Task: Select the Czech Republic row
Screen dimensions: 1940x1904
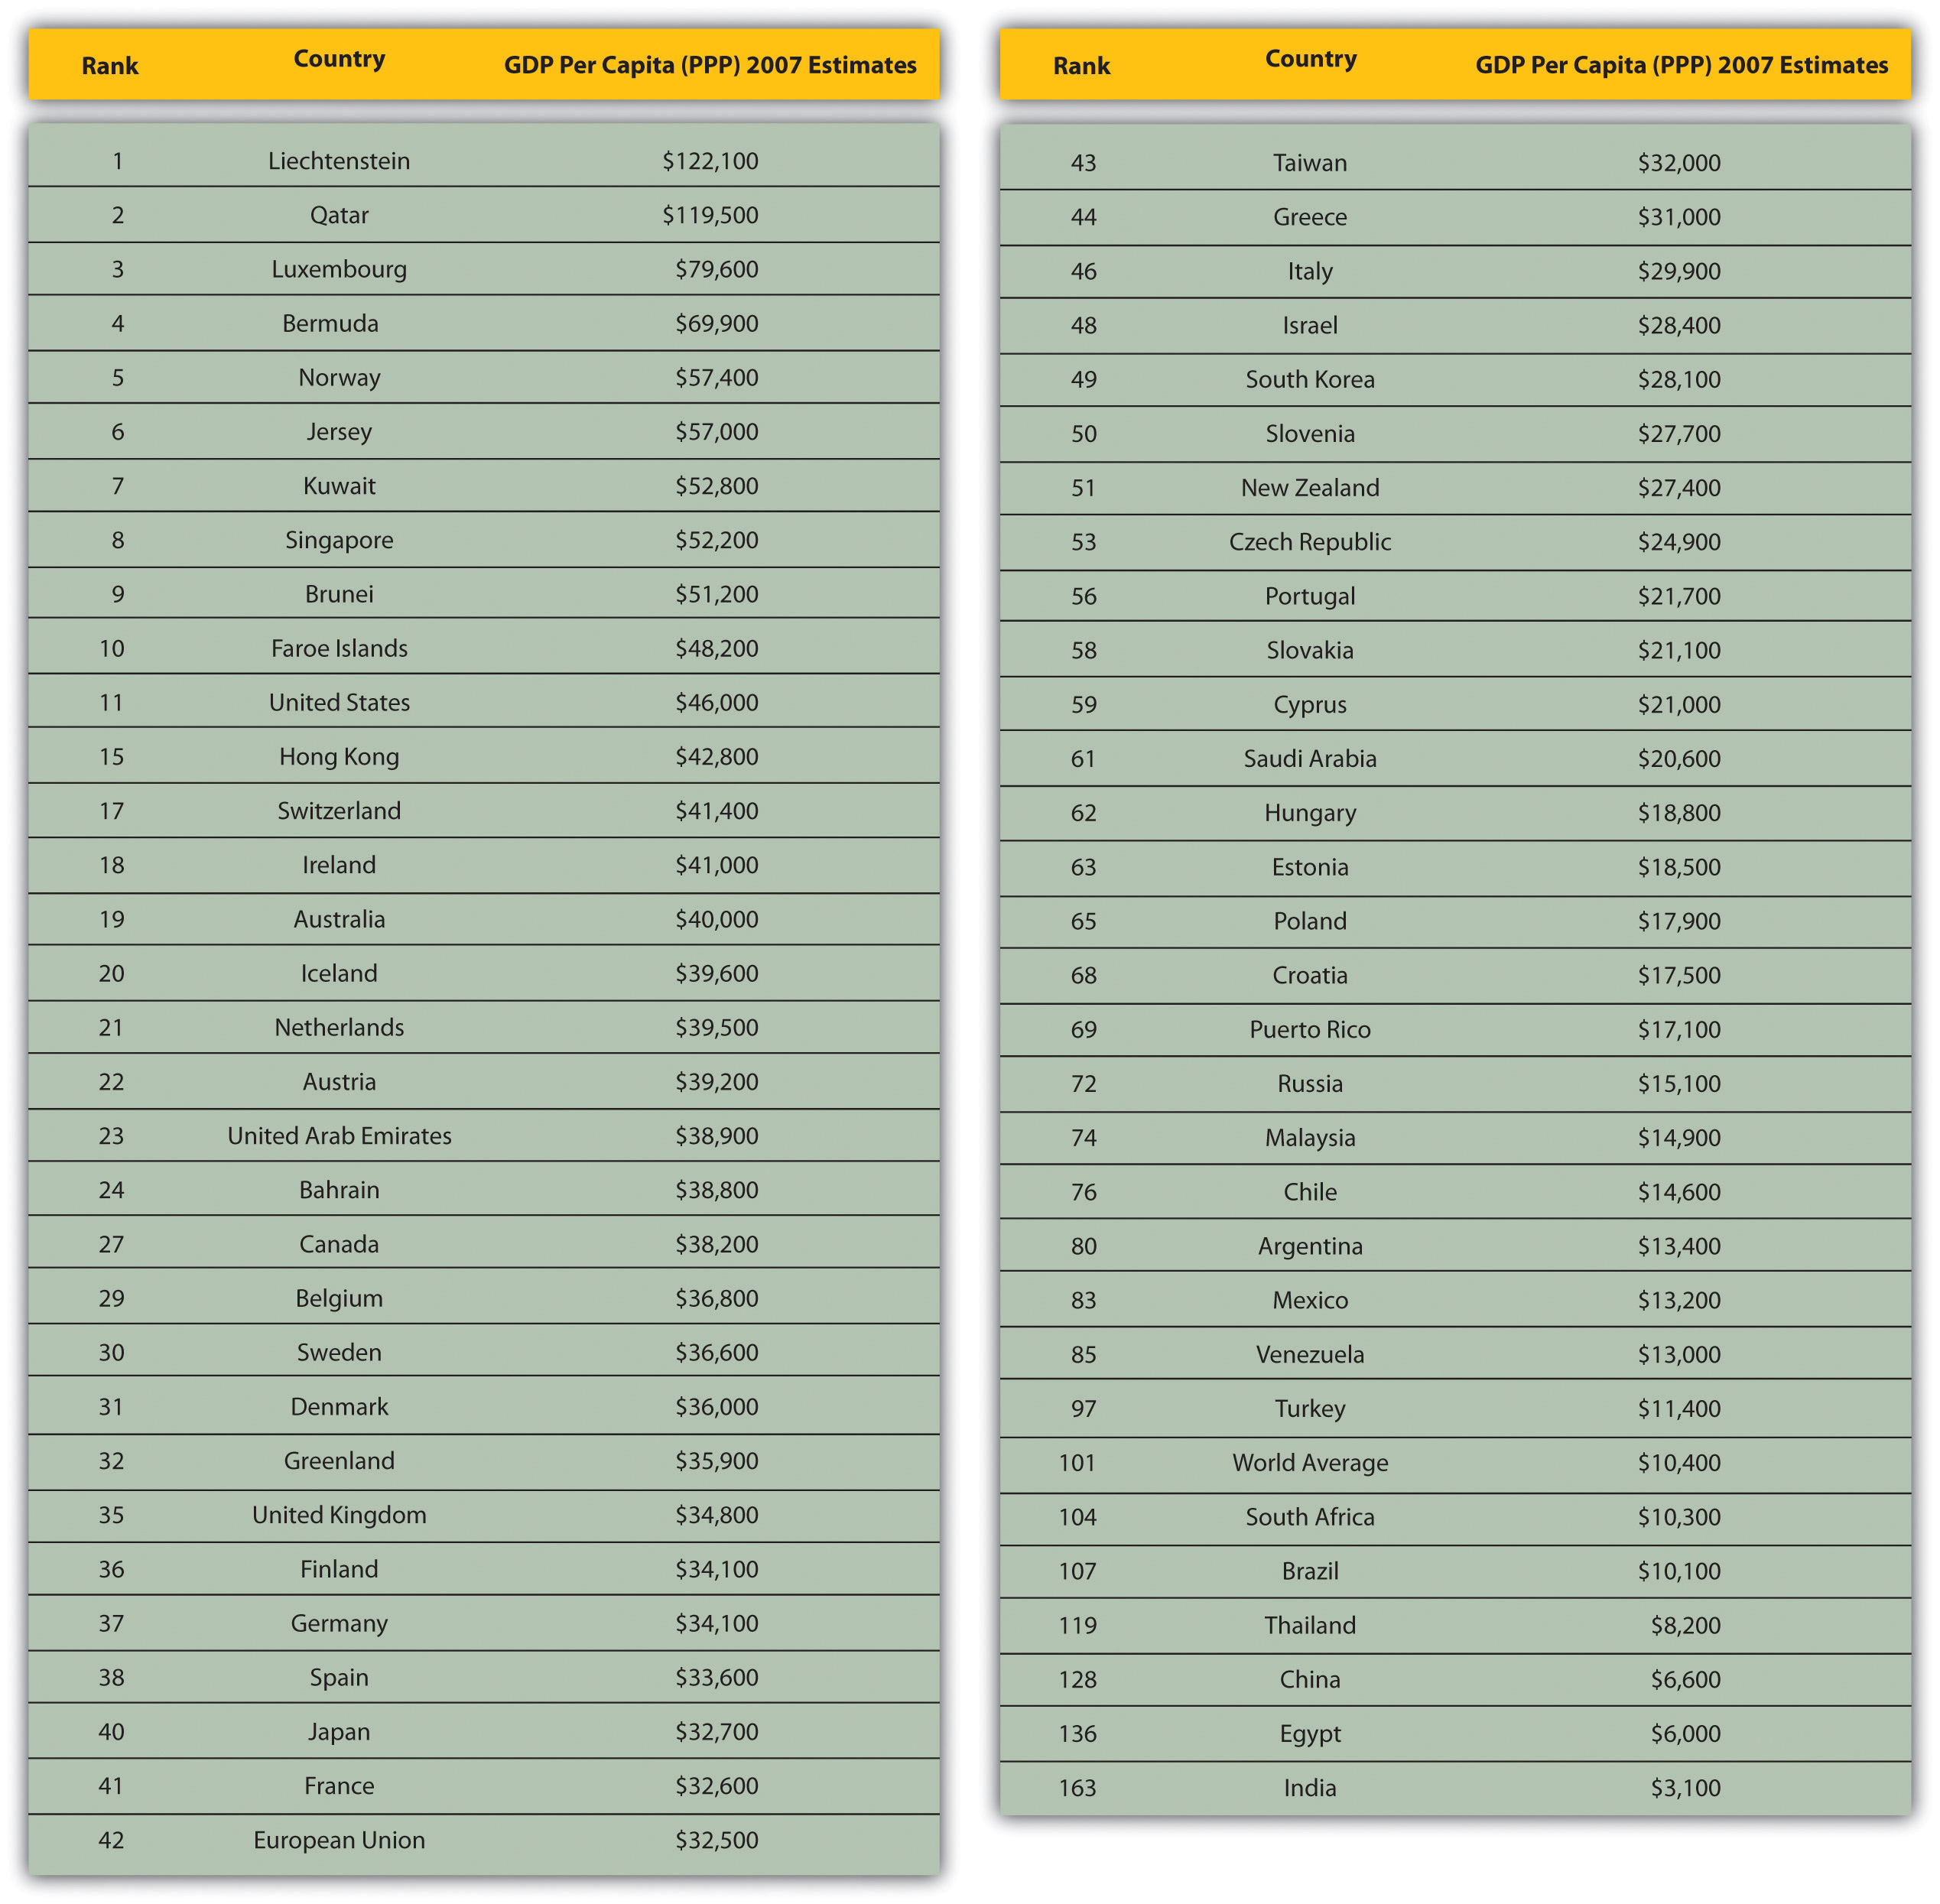Action: [x=1455, y=542]
